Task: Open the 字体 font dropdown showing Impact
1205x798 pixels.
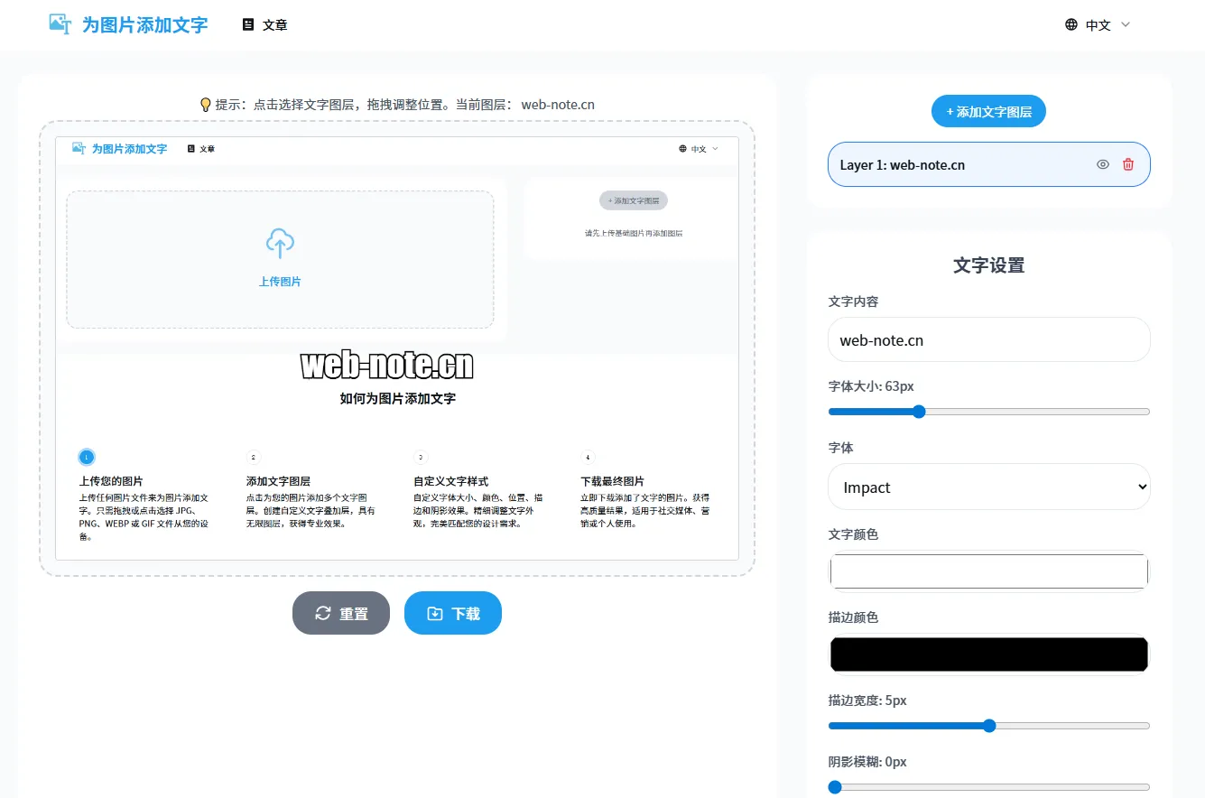Action: (x=988, y=487)
